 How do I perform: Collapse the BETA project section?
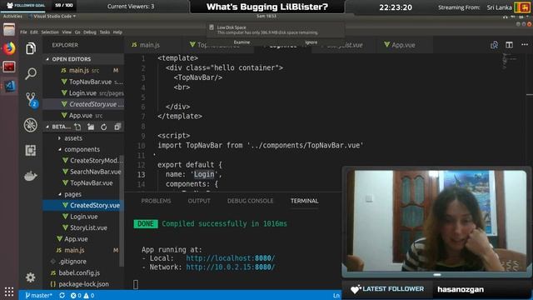(x=47, y=127)
